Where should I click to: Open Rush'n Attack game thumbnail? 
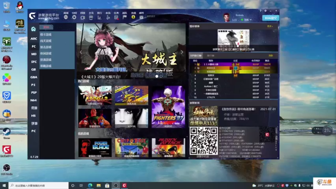pyautogui.click(x=168, y=148)
